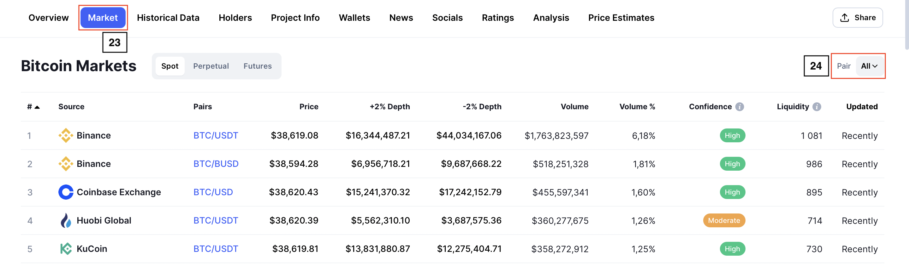Click the Coinbase Exchange logo icon

66,192
